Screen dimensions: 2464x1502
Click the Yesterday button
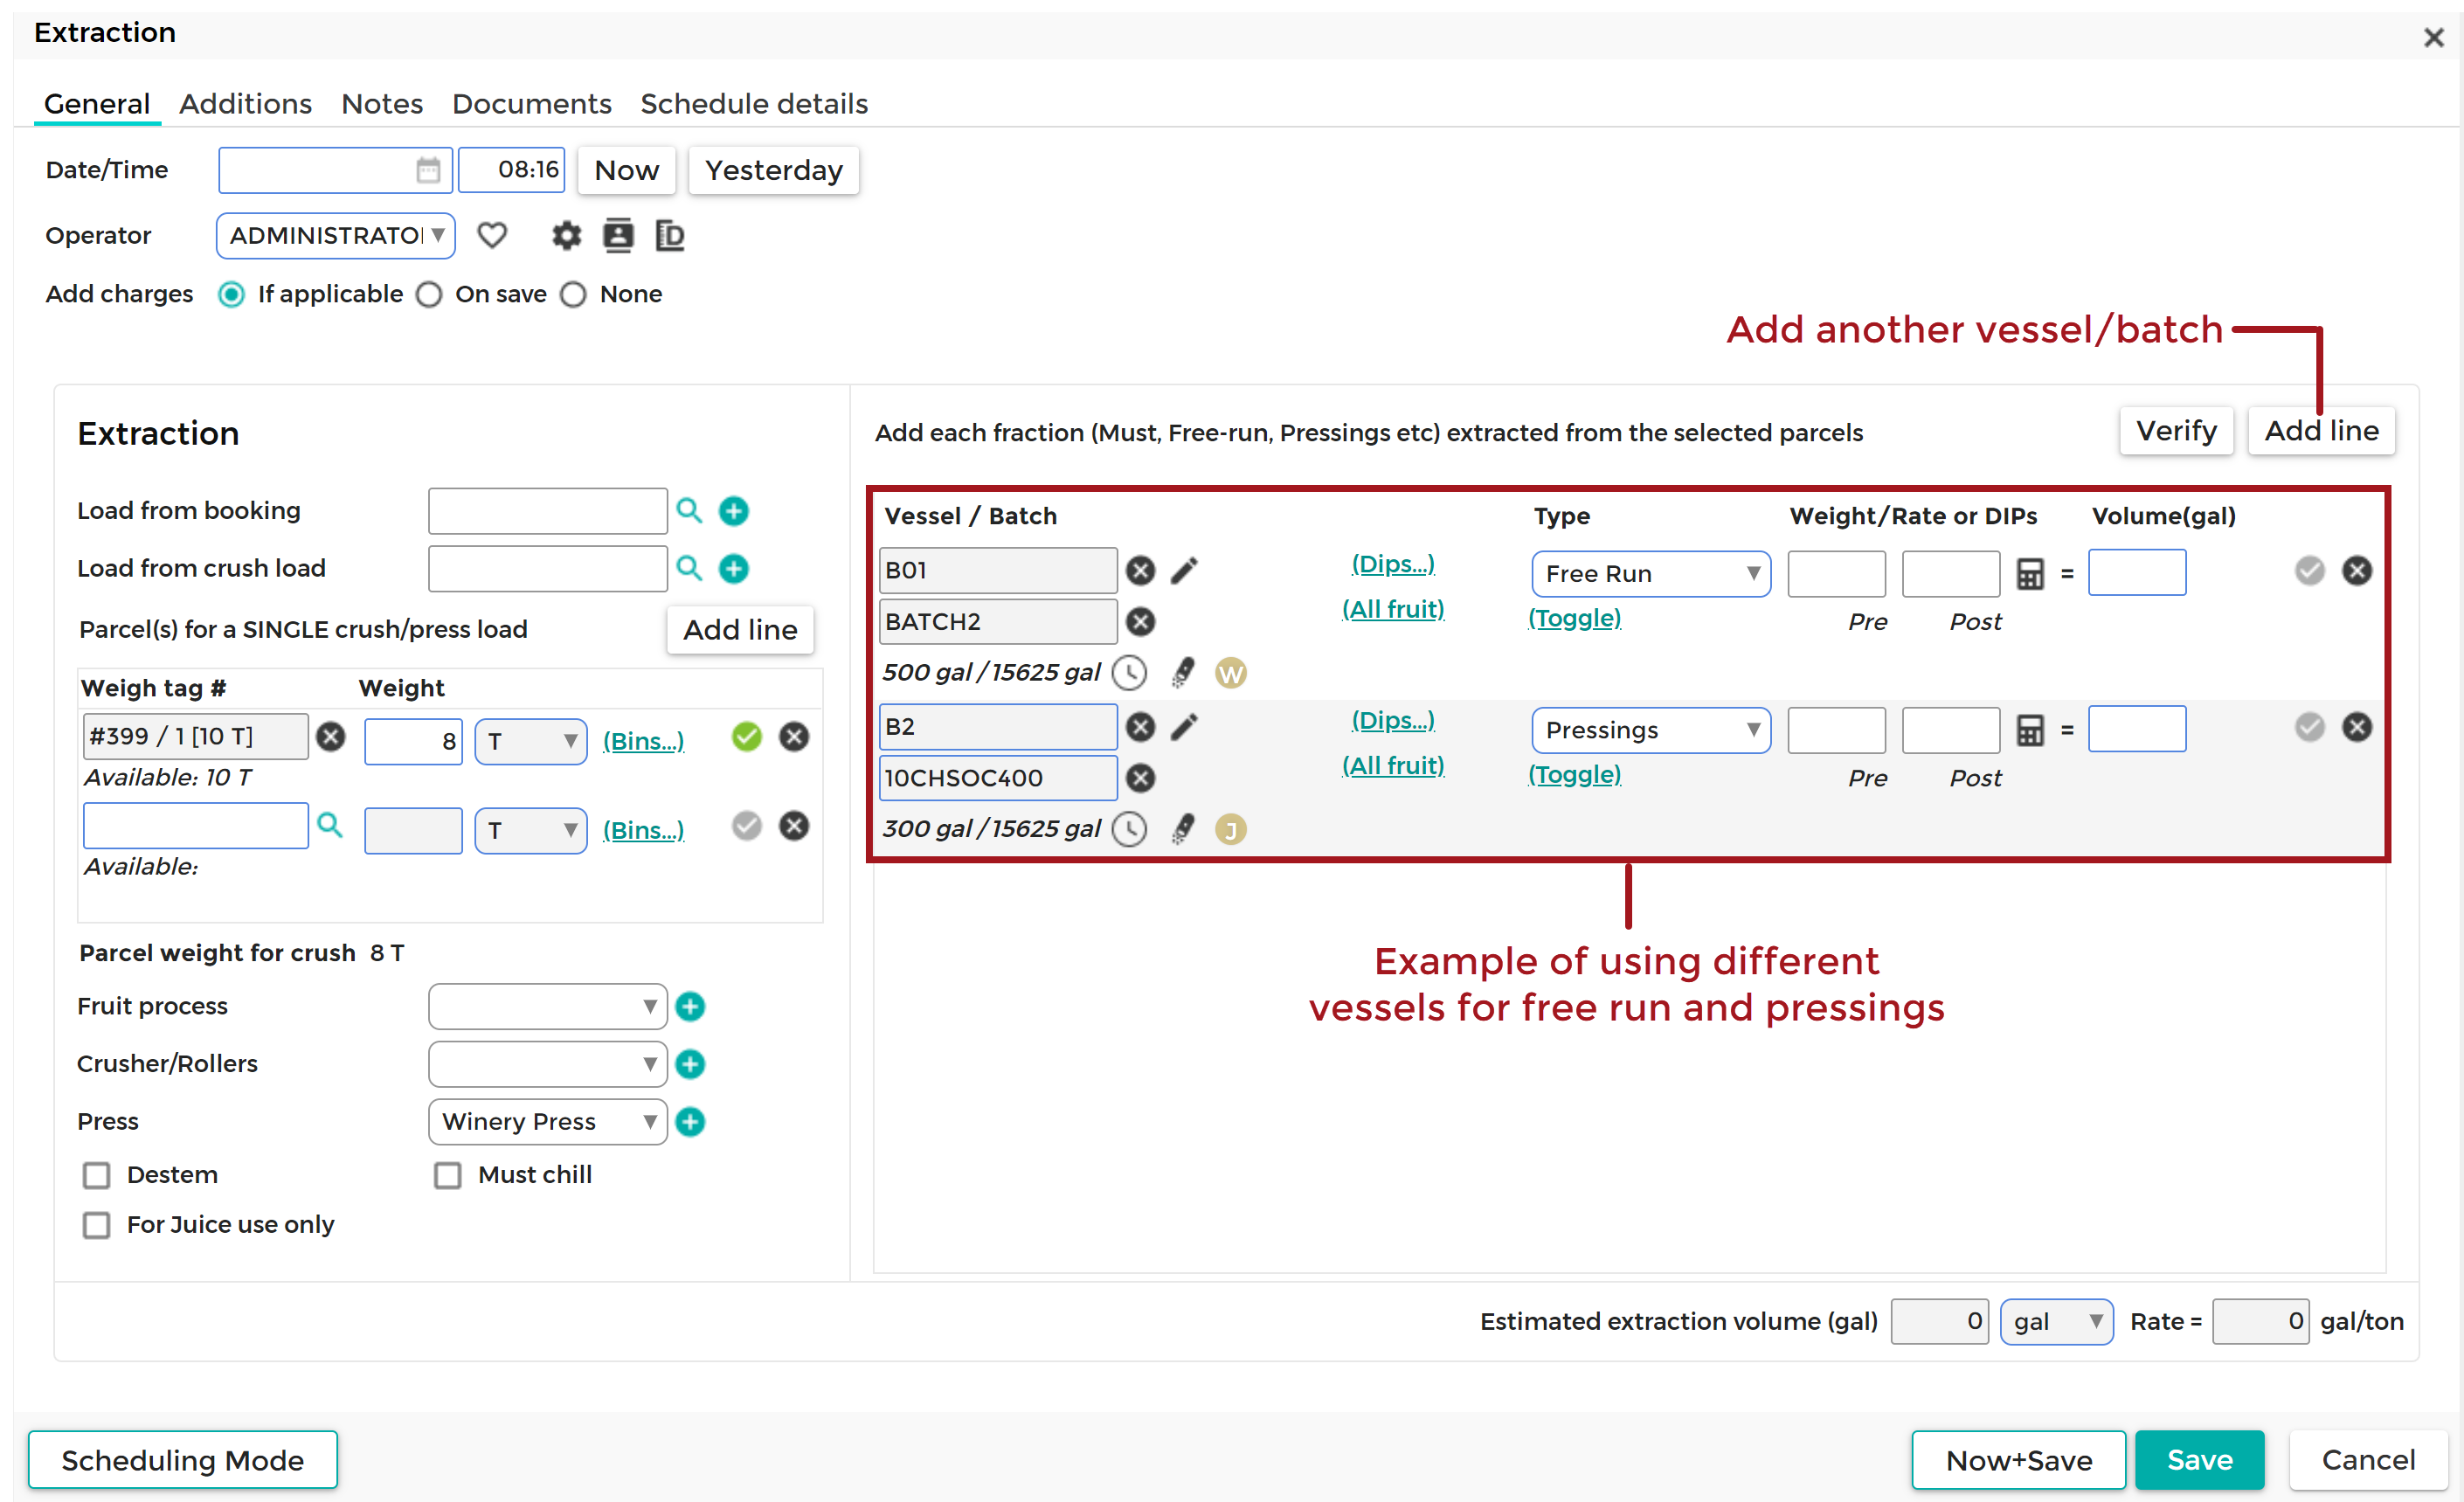pyautogui.click(x=774, y=170)
